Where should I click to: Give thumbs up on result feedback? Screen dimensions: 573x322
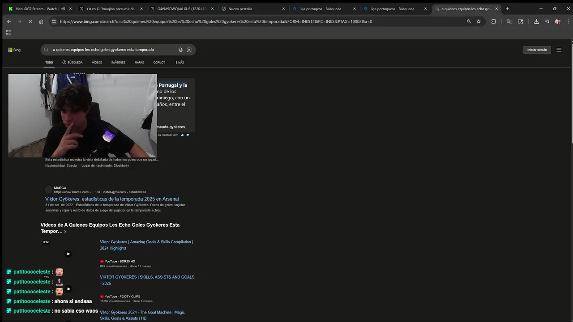click(183, 135)
